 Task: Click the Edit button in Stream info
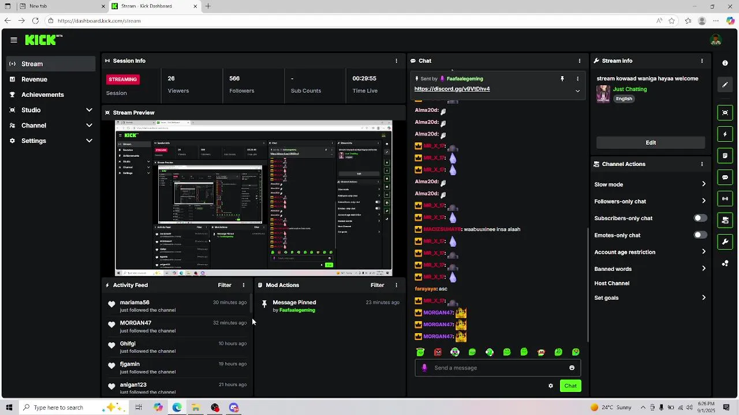click(651, 142)
